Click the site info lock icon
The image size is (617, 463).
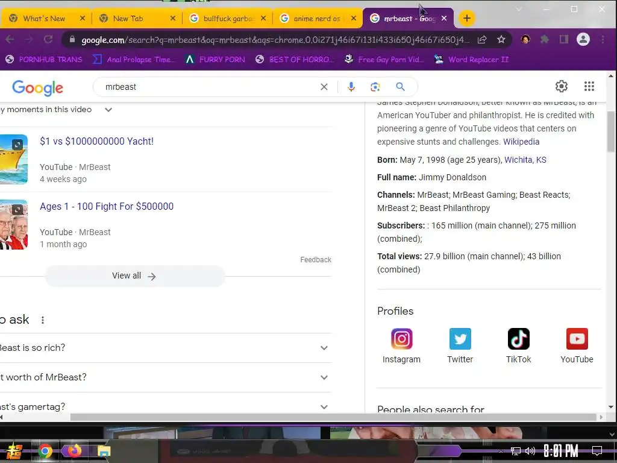click(72, 39)
